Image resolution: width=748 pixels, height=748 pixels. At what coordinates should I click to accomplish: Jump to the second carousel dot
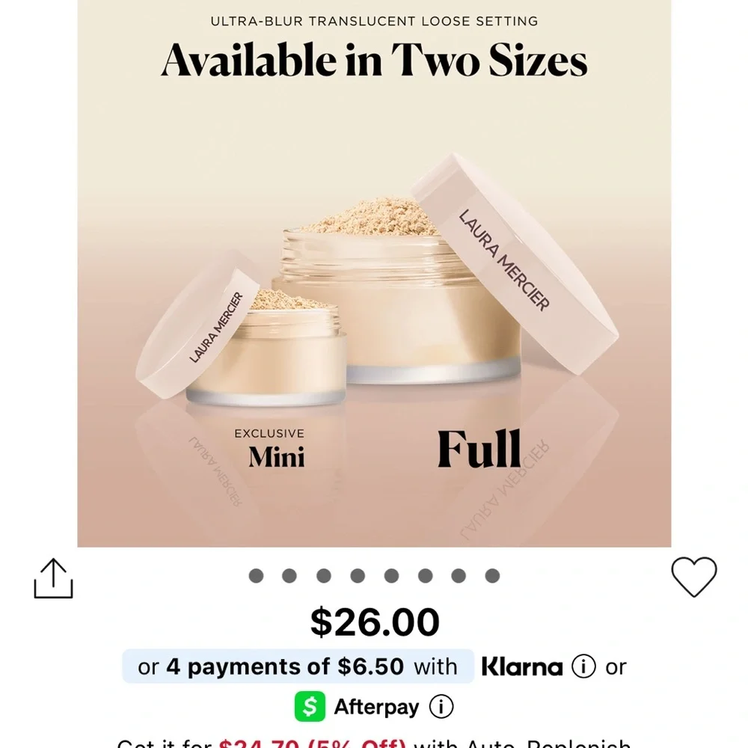(289, 575)
